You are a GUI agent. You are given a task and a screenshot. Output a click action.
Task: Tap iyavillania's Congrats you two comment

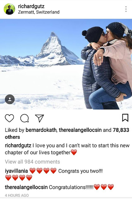click(80, 171)
